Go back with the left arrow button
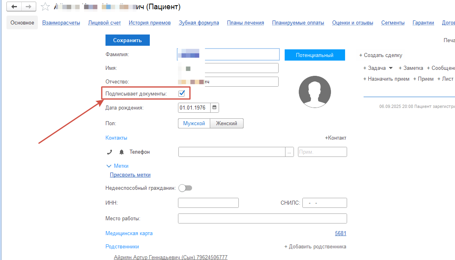The width and height of the screenshot is (455, 260). [x=14, y=6]
